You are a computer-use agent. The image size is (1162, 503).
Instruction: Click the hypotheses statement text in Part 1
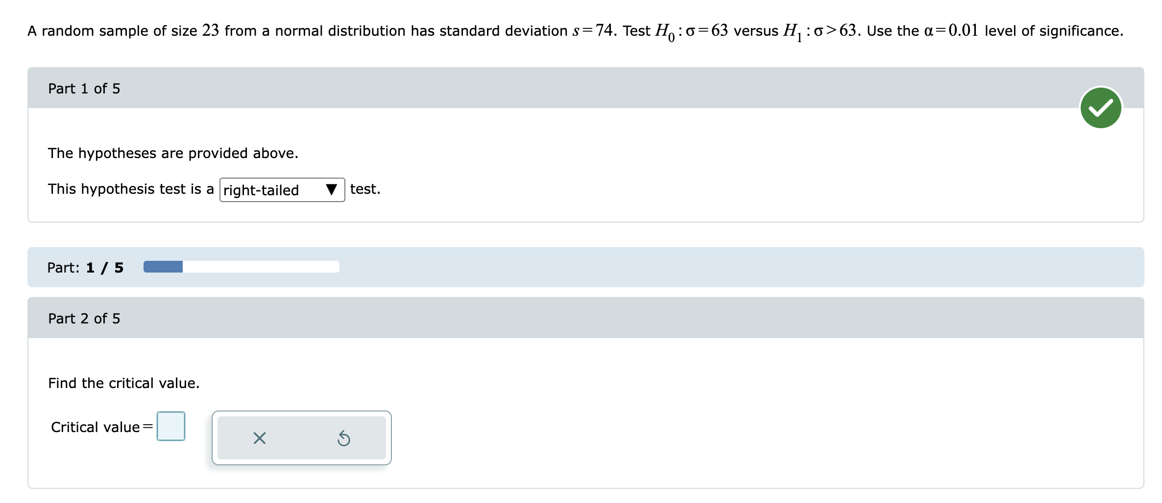[172, 153]
